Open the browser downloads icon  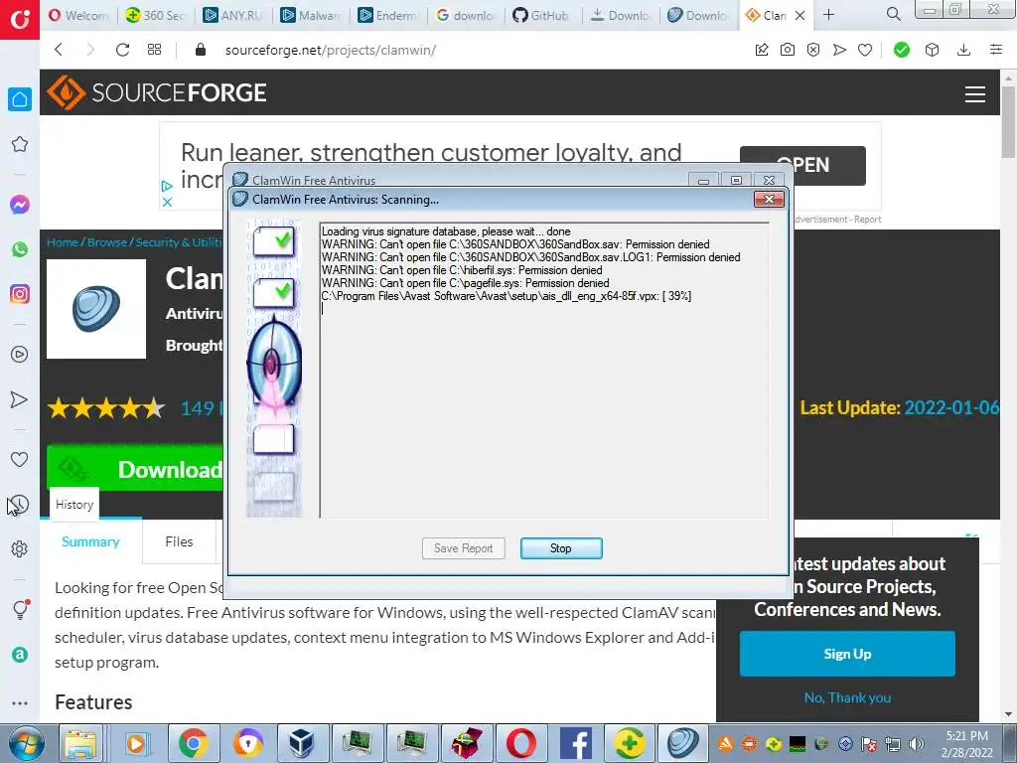click(963, 50)
